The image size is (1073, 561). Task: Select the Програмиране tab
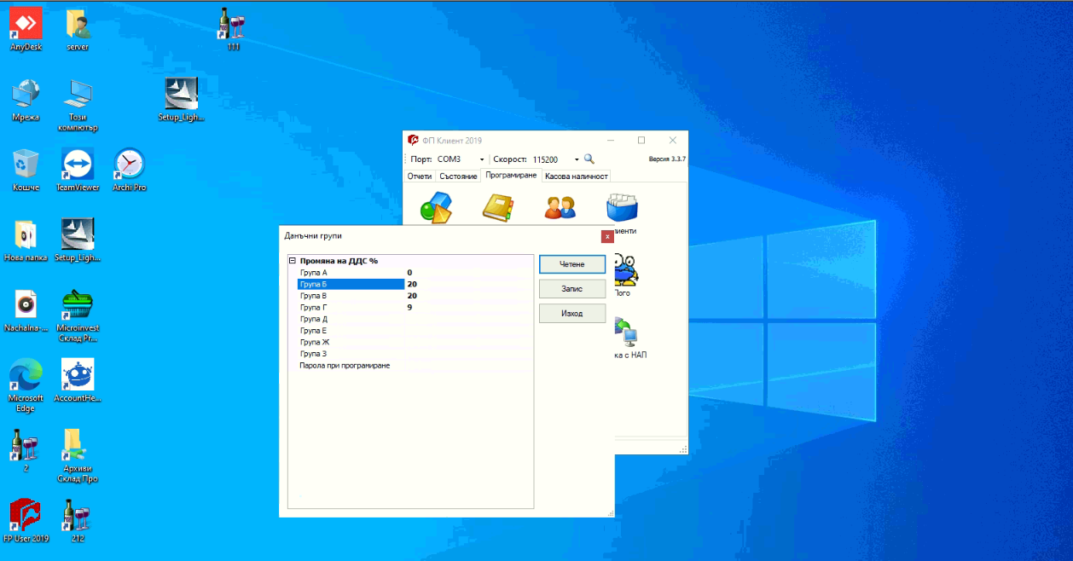coord(511,175)
